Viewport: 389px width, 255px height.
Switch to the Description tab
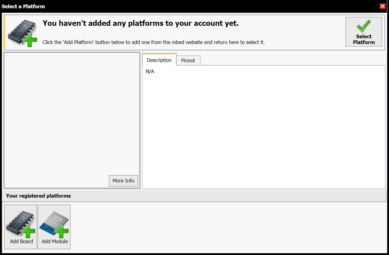pyautogui.click(x=159, y=60)
